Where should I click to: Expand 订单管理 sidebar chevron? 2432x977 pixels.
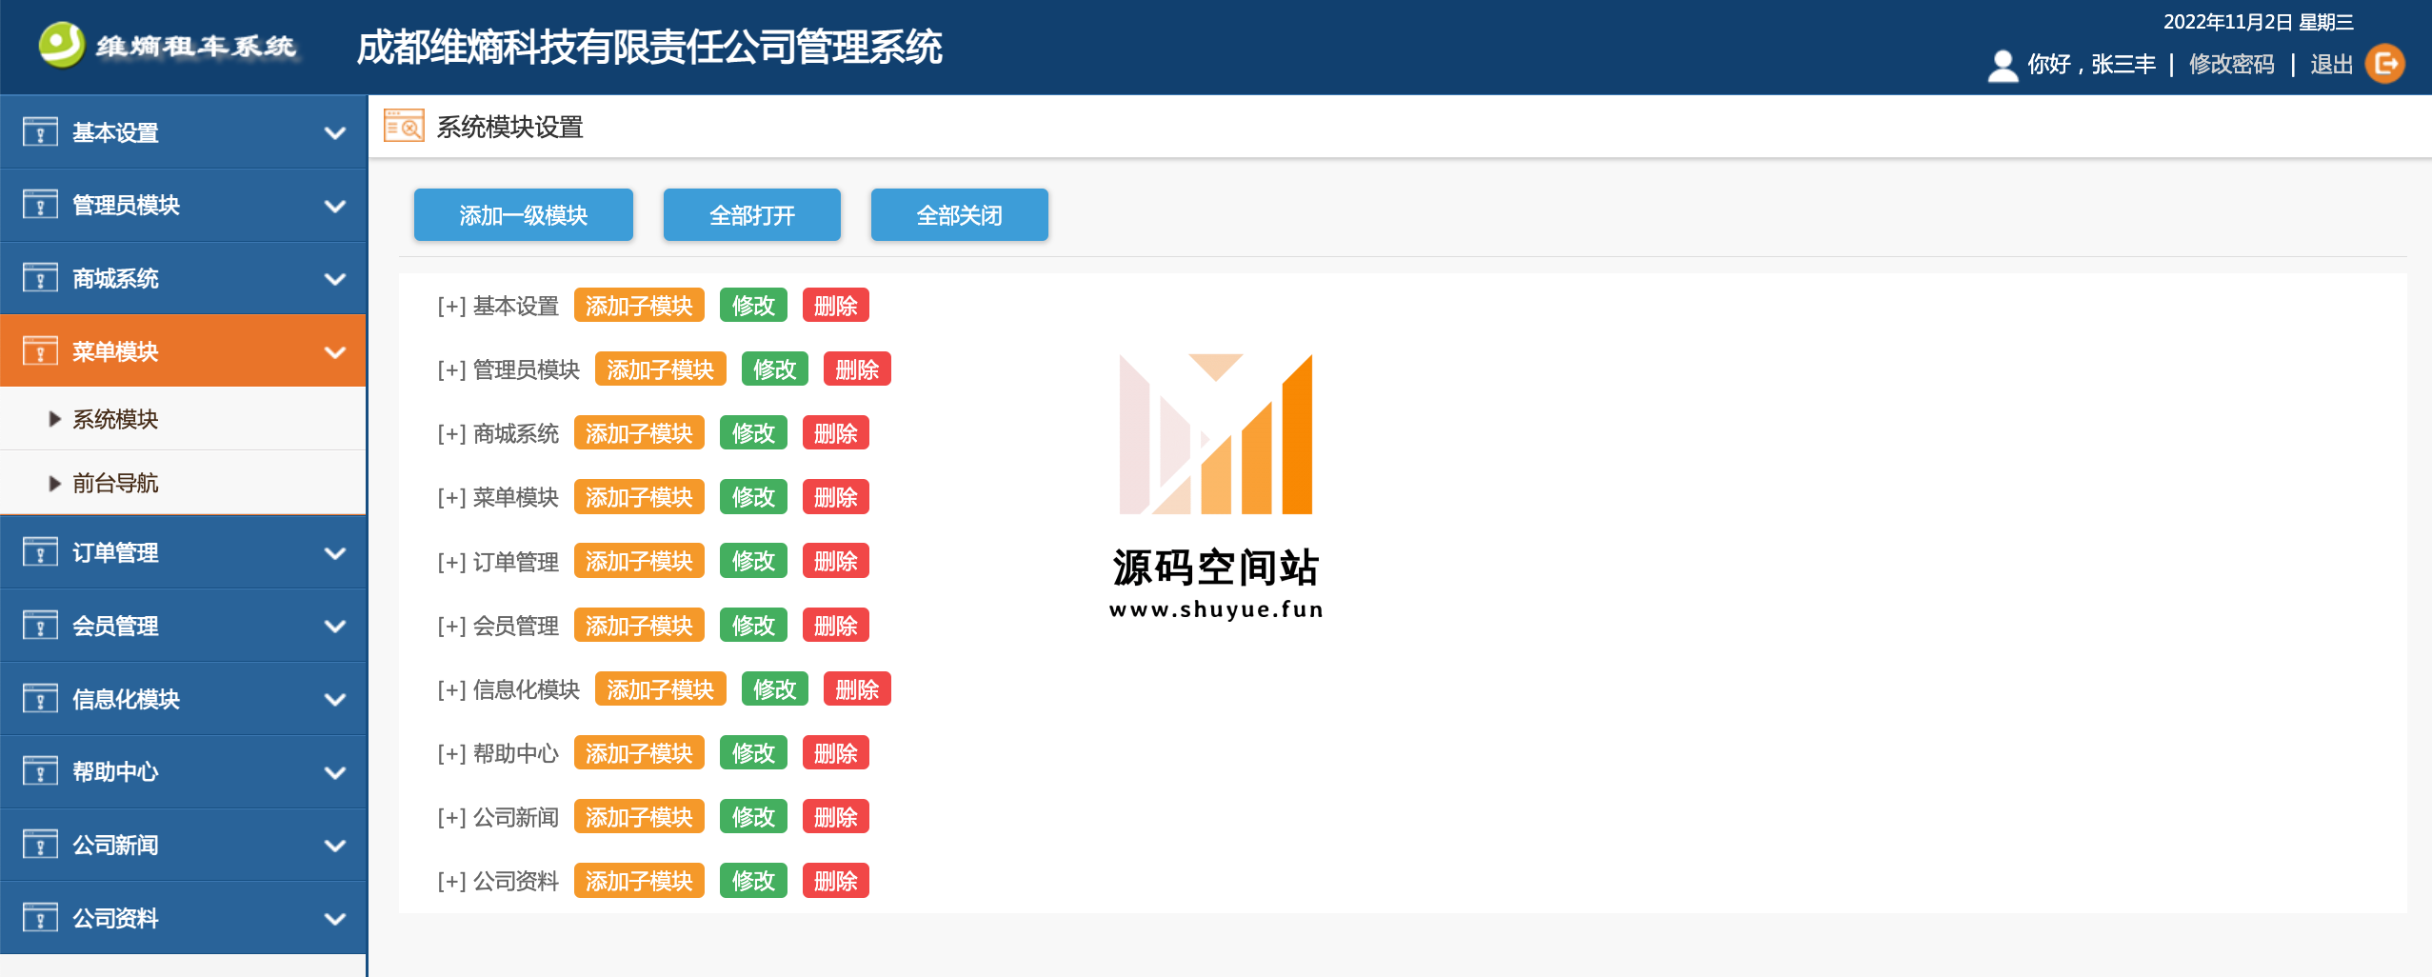pos(335,553)
